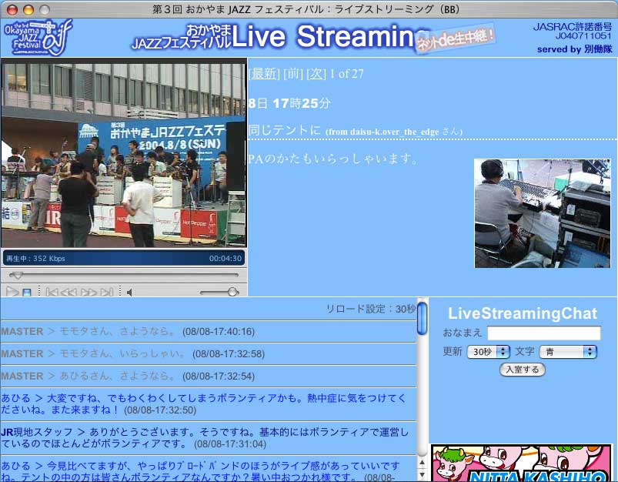This screenshot has width=618, height=482.
Task: Stop the video playback
Action: (x=27, y=293)
